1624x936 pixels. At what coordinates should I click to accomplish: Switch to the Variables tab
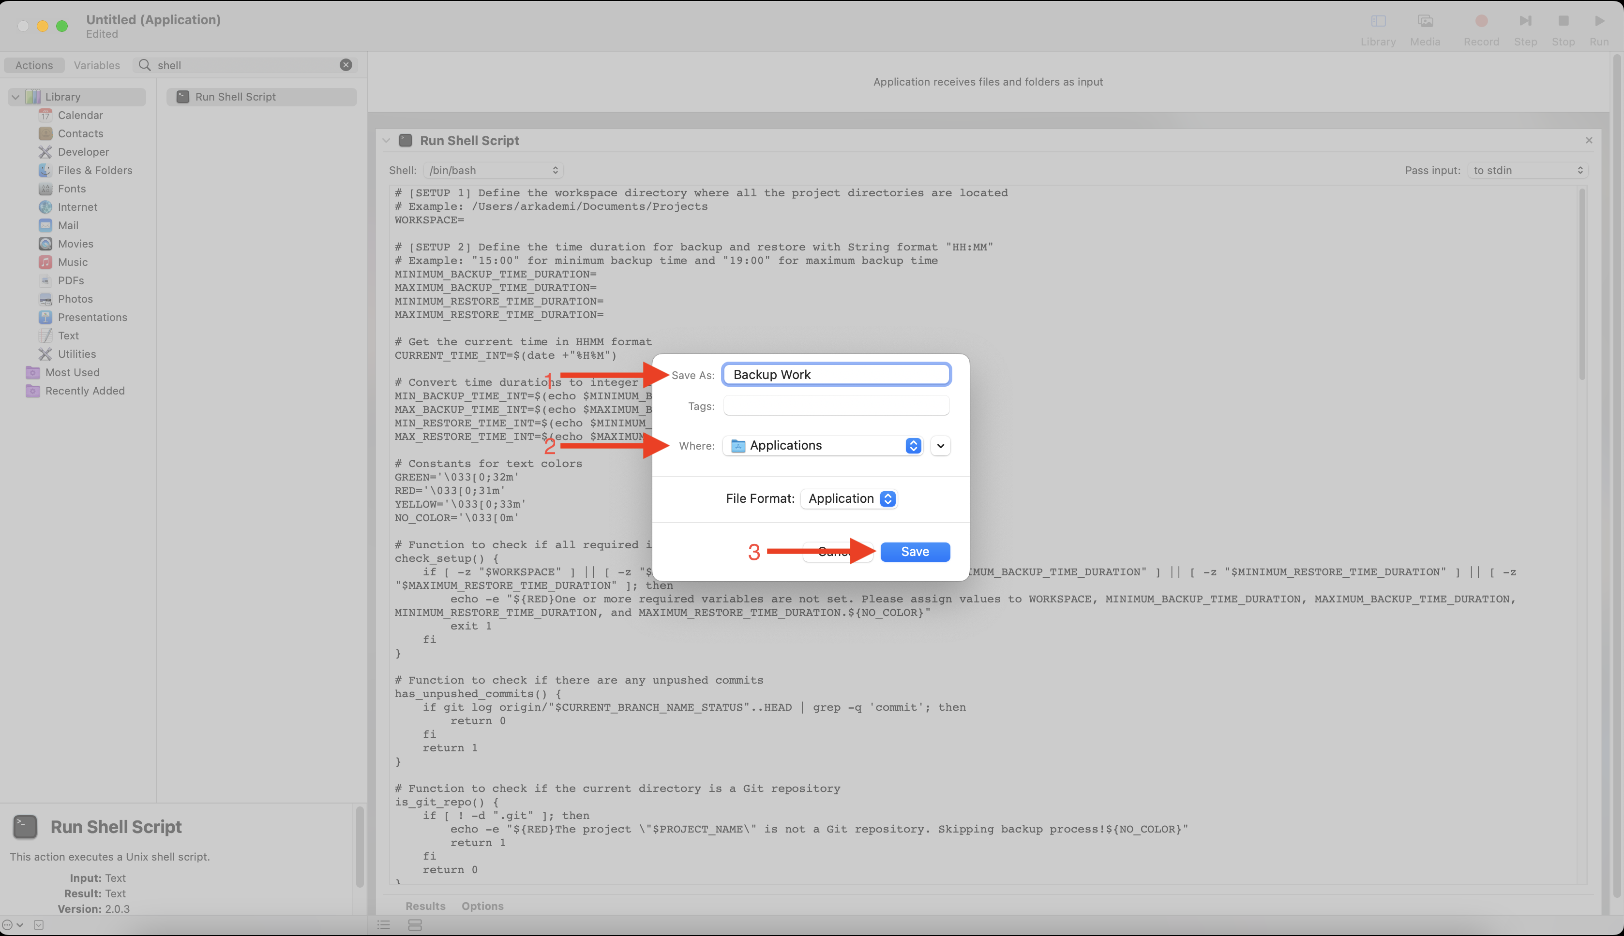click(96, 64)
